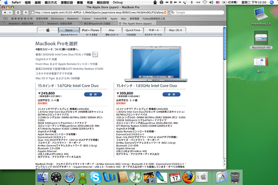Open the サポート navigation tab

point(154,30)
